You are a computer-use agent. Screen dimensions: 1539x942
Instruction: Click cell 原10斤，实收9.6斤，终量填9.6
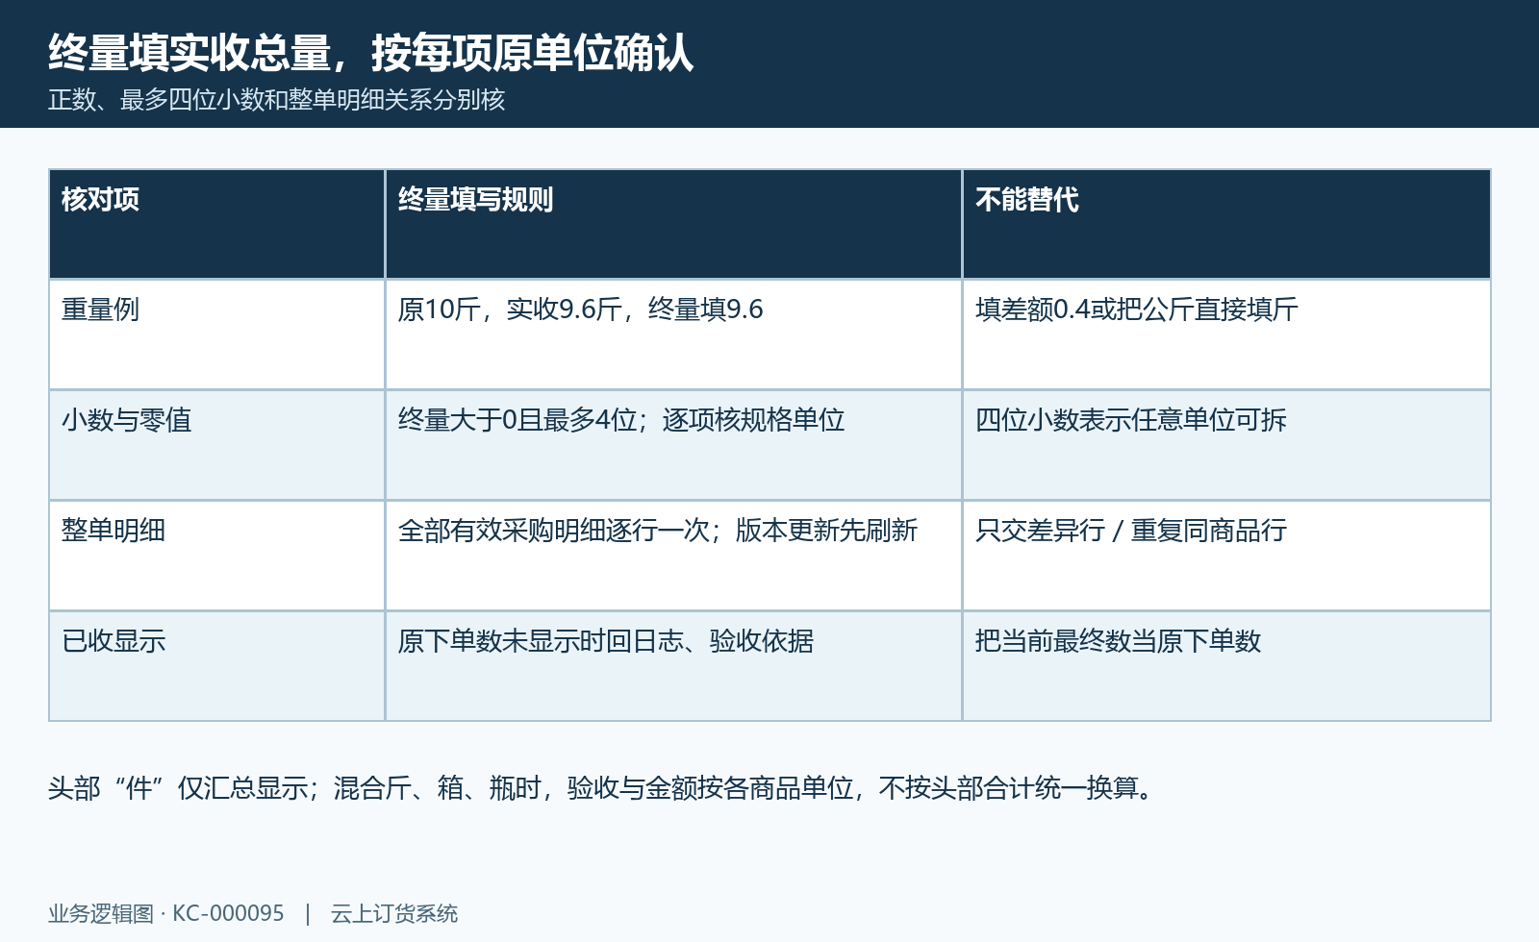click(x=673, y=335)
